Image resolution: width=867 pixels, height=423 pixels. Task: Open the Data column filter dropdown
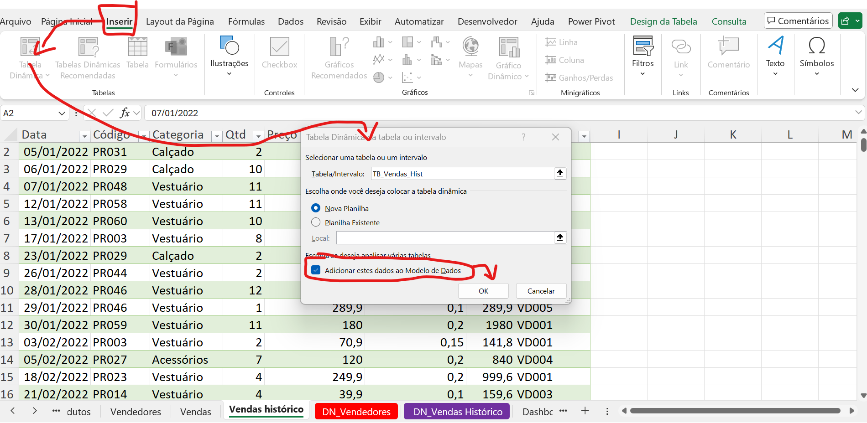point(84,136)
